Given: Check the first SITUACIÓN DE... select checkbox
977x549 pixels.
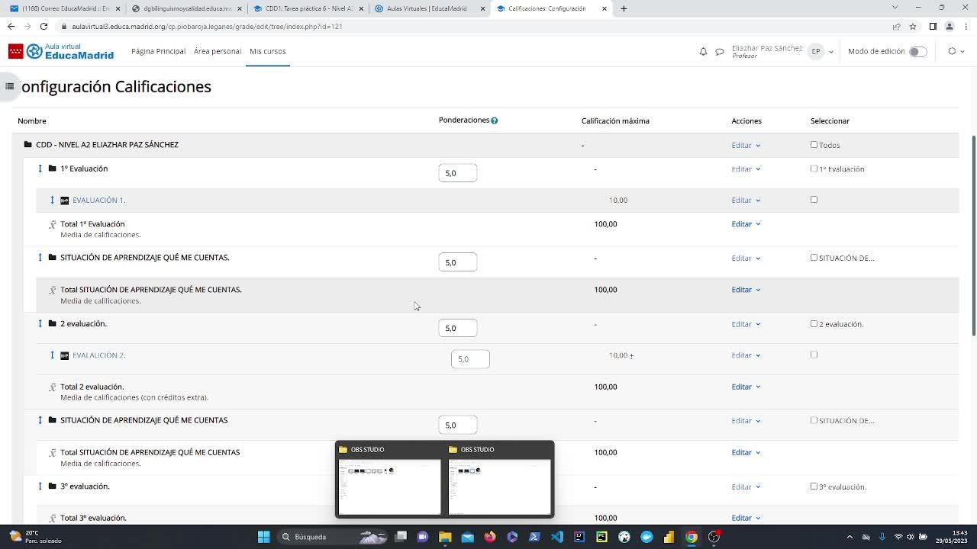Looking at the screenshot, I should [x=814, y=258].
